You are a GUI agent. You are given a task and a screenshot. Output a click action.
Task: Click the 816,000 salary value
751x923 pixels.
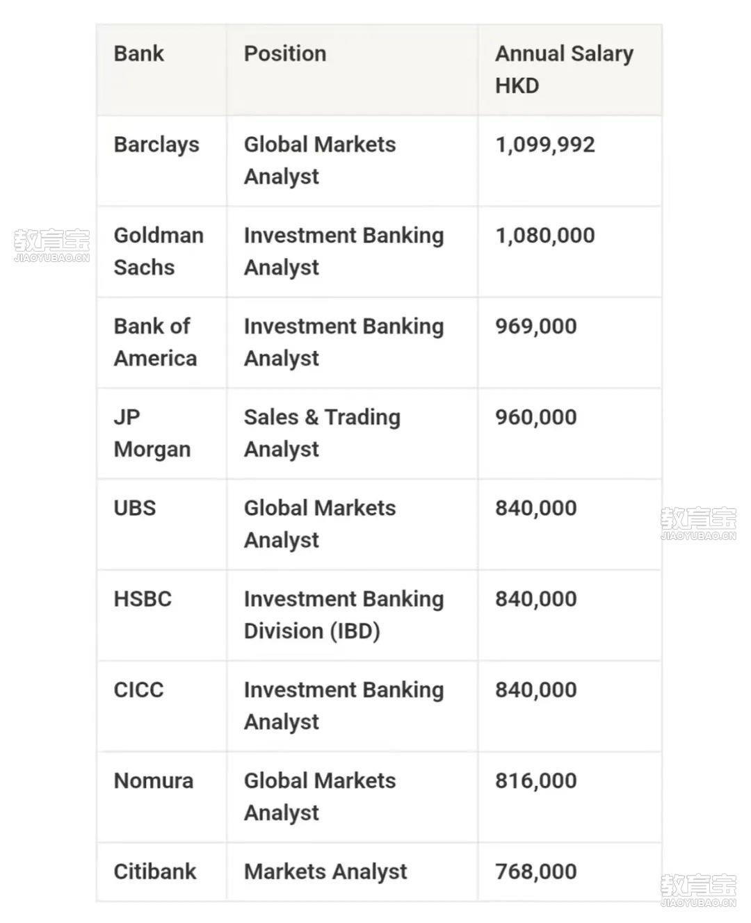coord(536,781)
